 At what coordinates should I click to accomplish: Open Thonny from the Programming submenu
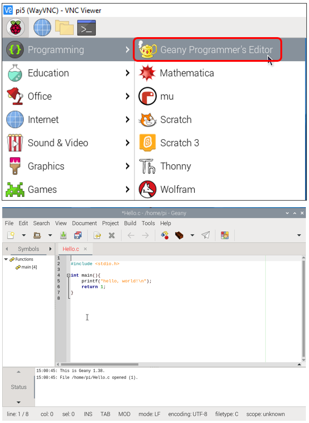[165, 166]
